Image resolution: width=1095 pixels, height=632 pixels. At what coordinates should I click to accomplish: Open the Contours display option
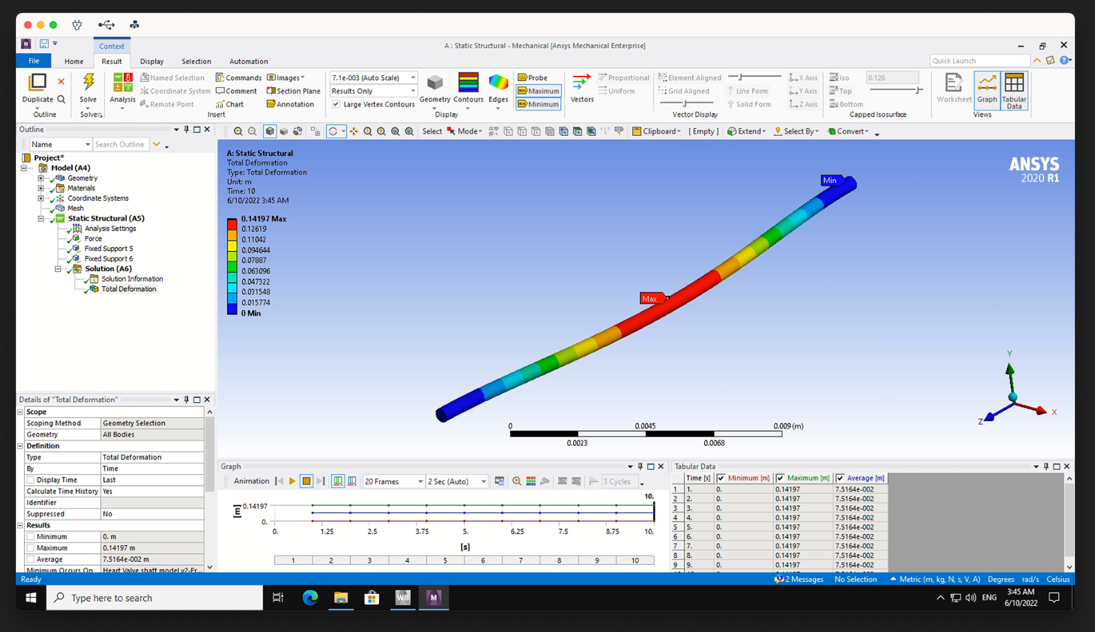click(x=468, y=89)
